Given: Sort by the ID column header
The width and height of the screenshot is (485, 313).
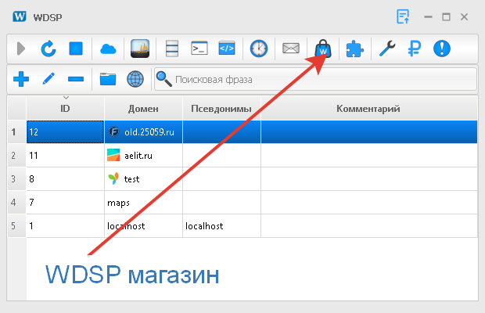Looking at the screenshot, I should (x=65, y=109).
